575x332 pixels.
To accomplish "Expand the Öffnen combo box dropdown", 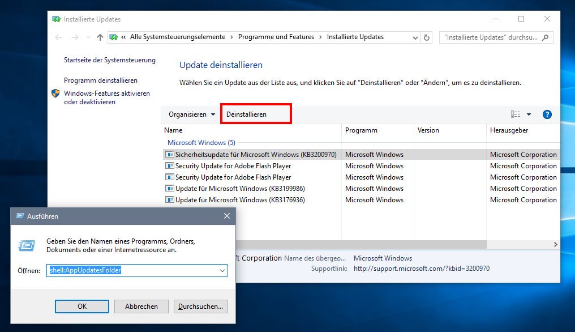I will (x=222, y=271).
